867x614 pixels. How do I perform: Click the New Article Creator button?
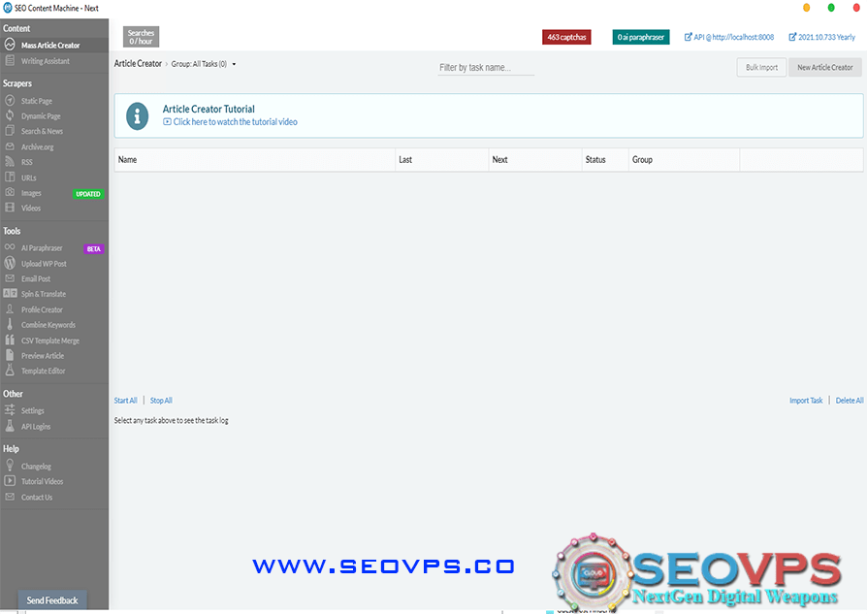point(825,68)
